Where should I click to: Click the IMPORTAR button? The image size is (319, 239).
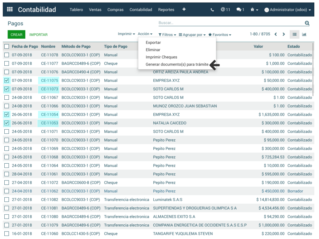pyautogui.click(x=38, y=35)
